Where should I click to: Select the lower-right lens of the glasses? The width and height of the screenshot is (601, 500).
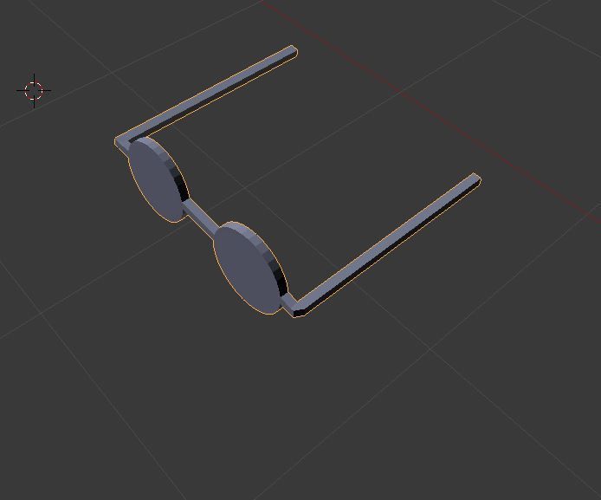249,268
